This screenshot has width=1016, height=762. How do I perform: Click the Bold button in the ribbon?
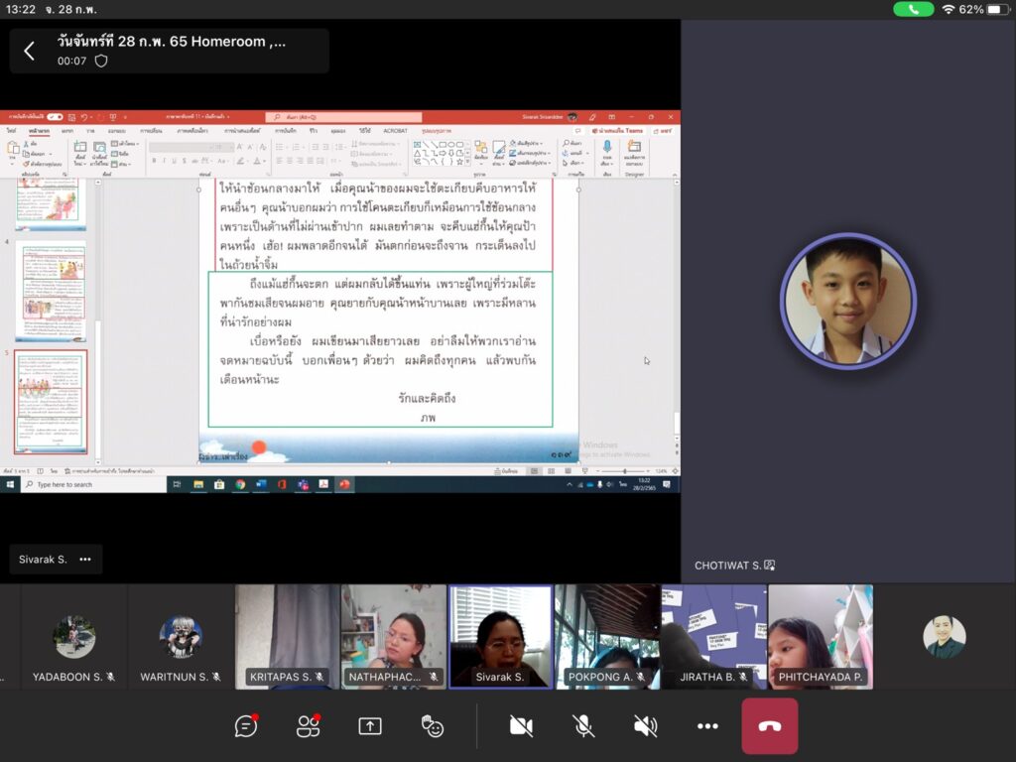coord(154,161)
